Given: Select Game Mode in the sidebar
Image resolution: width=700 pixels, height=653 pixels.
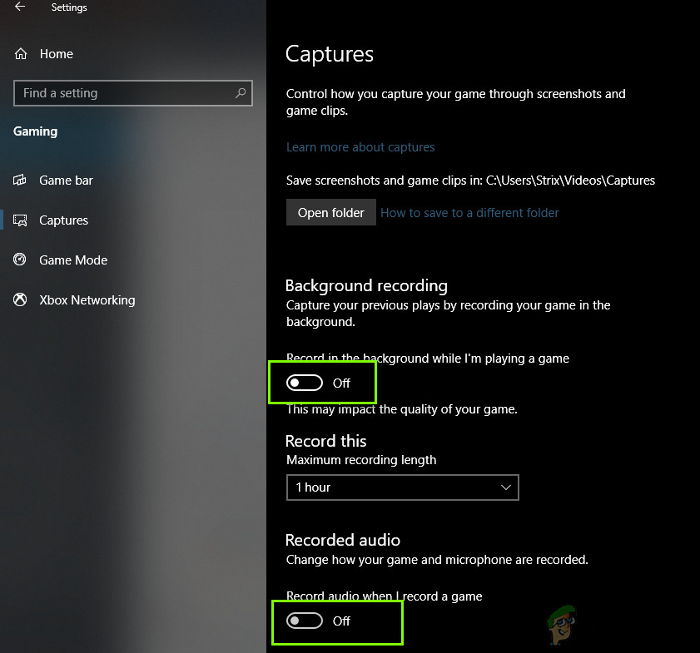Looking at the screenshot, I should [x=73, y=260].
